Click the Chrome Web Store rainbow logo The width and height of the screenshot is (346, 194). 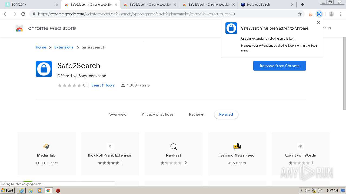pos(19,28)
